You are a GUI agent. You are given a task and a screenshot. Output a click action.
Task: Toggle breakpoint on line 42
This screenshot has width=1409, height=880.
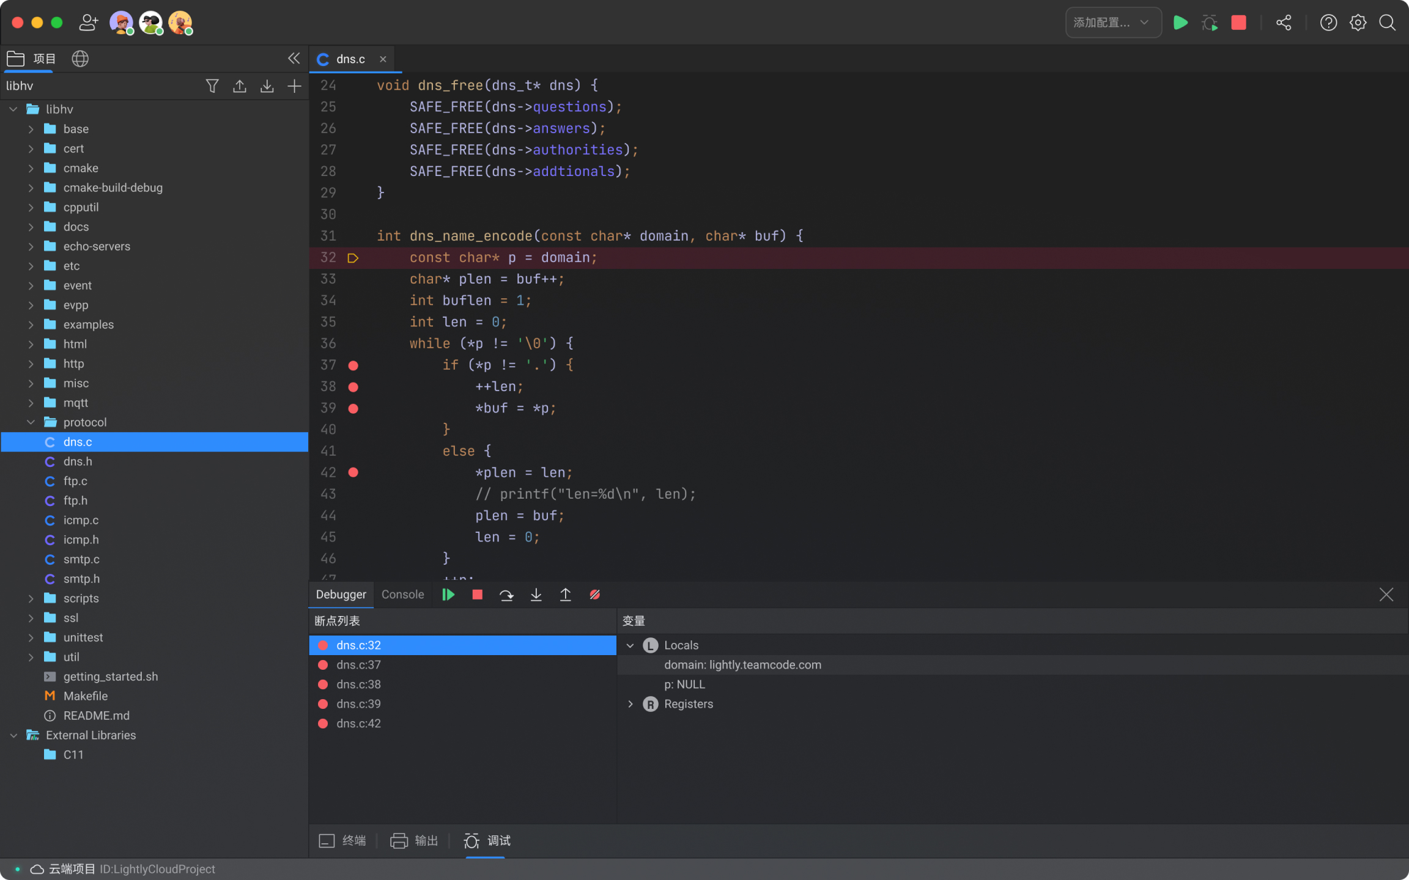[353, 472]
